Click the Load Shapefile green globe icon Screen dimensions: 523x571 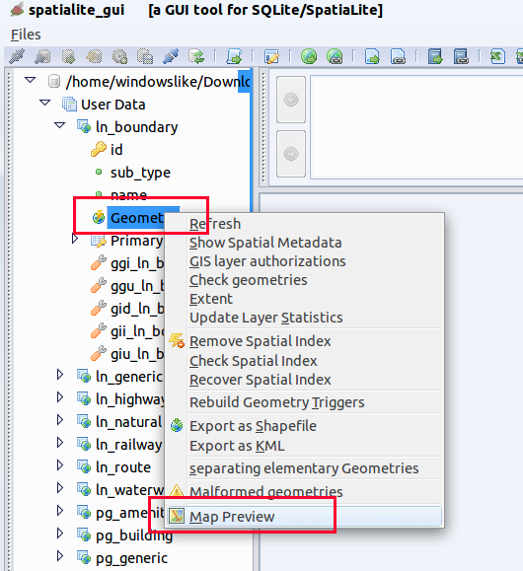tap(309, 56)
